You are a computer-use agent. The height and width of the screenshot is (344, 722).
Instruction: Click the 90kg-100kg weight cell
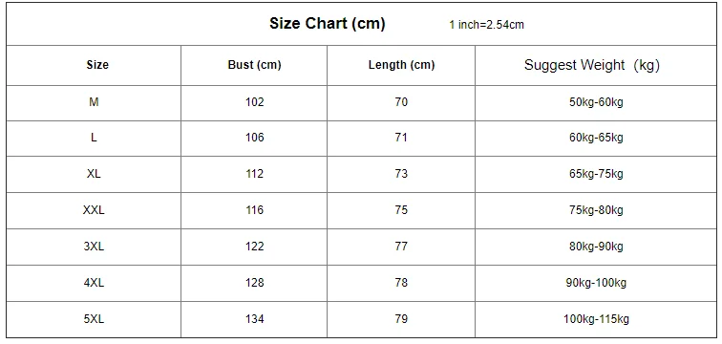click(x=596, y=283)
